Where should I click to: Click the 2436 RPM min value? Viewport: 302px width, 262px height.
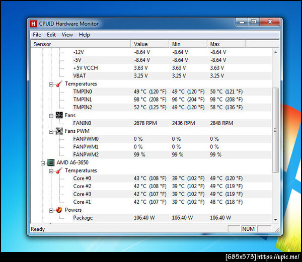183,123
